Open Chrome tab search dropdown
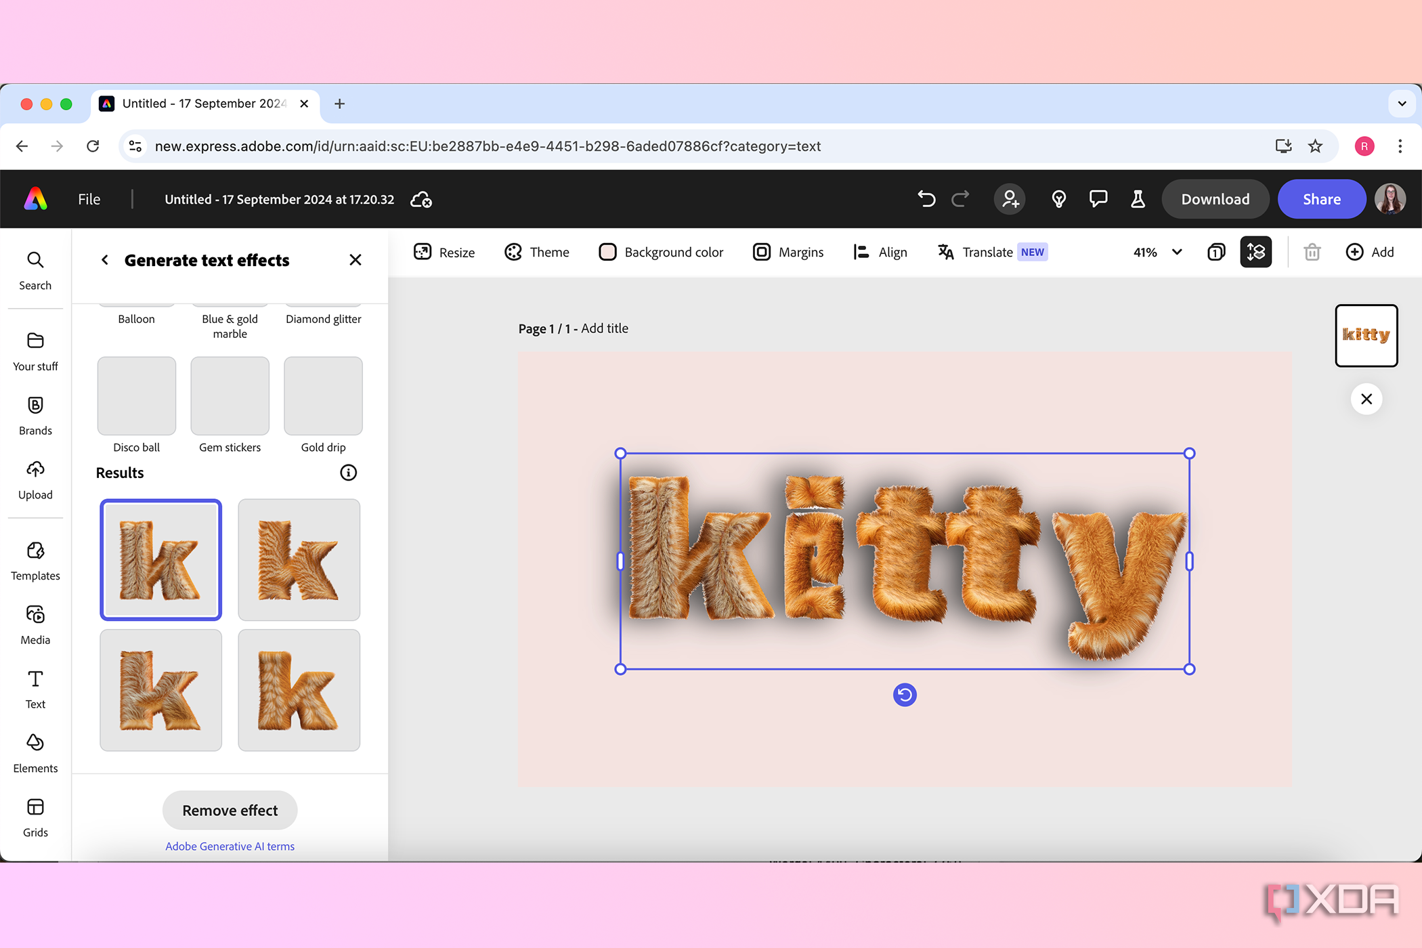The width and height of the screenshot is (1422, 948). click(1402, 104)
